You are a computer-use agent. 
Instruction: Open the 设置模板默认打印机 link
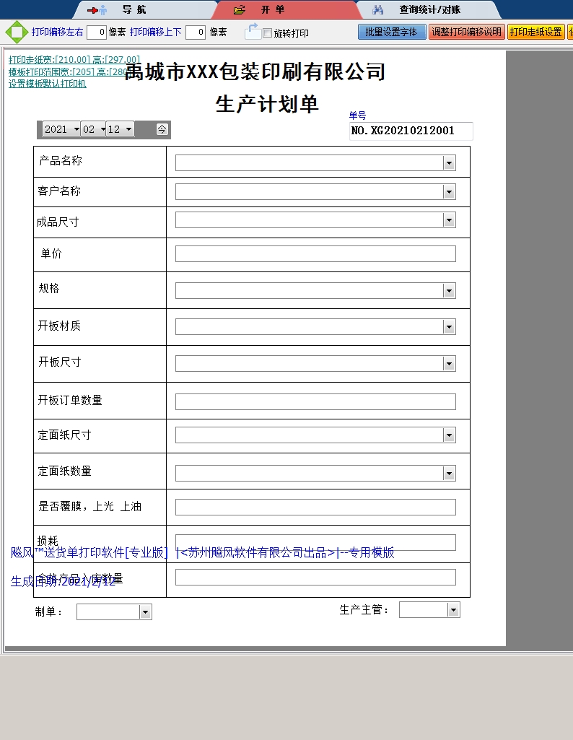48,84
